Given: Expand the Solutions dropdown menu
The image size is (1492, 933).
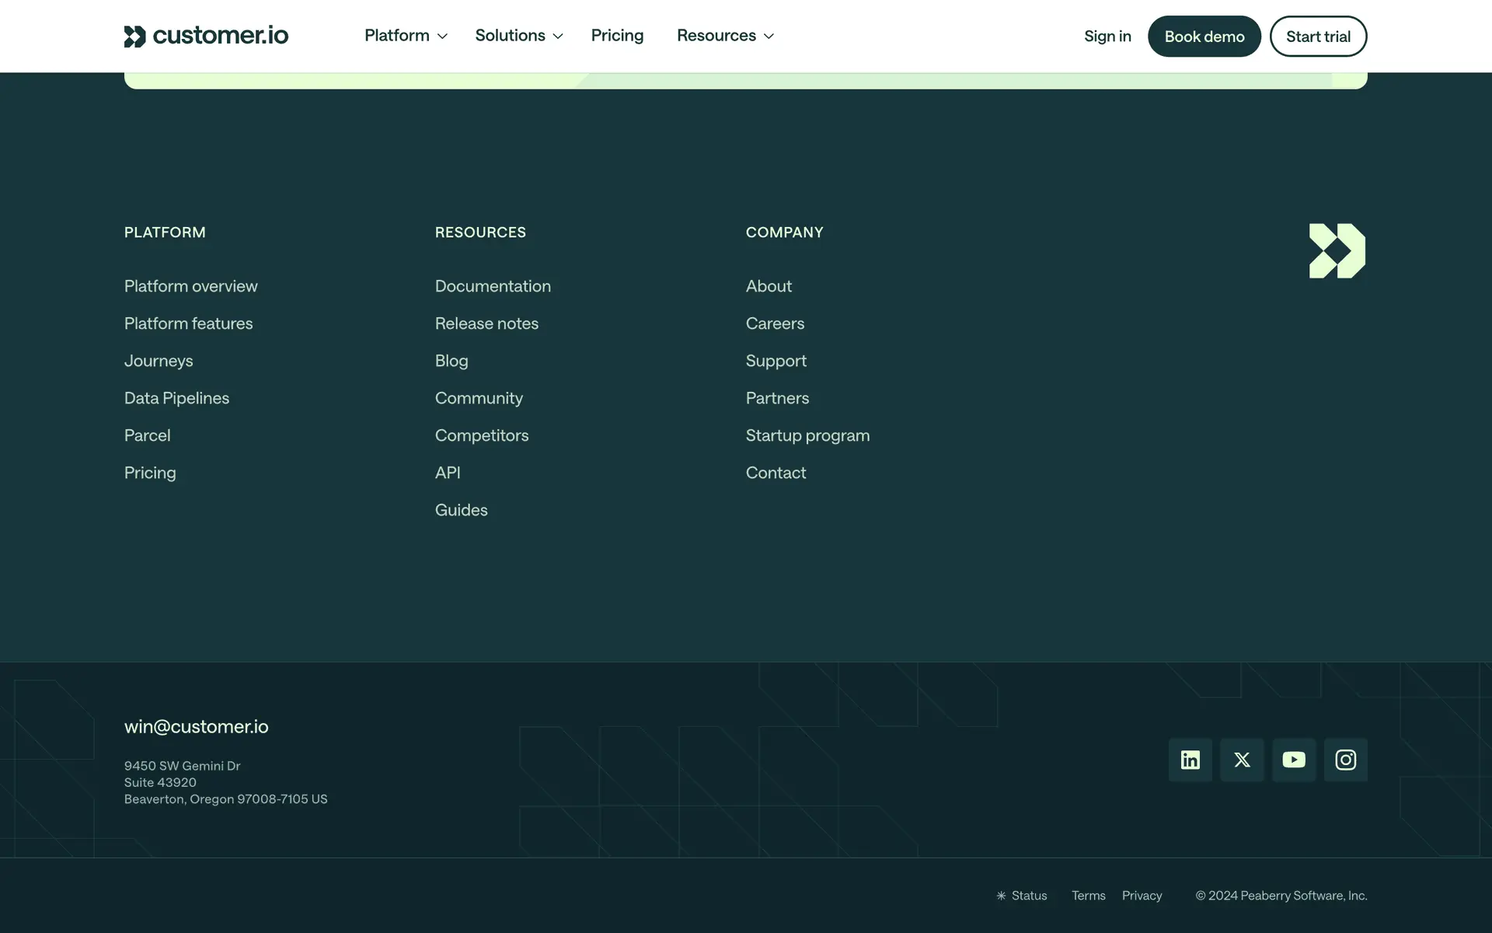Looking at the screenshot, I should 518,36.
